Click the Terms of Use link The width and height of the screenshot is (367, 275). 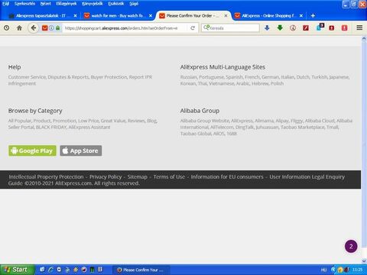(169, 176)
